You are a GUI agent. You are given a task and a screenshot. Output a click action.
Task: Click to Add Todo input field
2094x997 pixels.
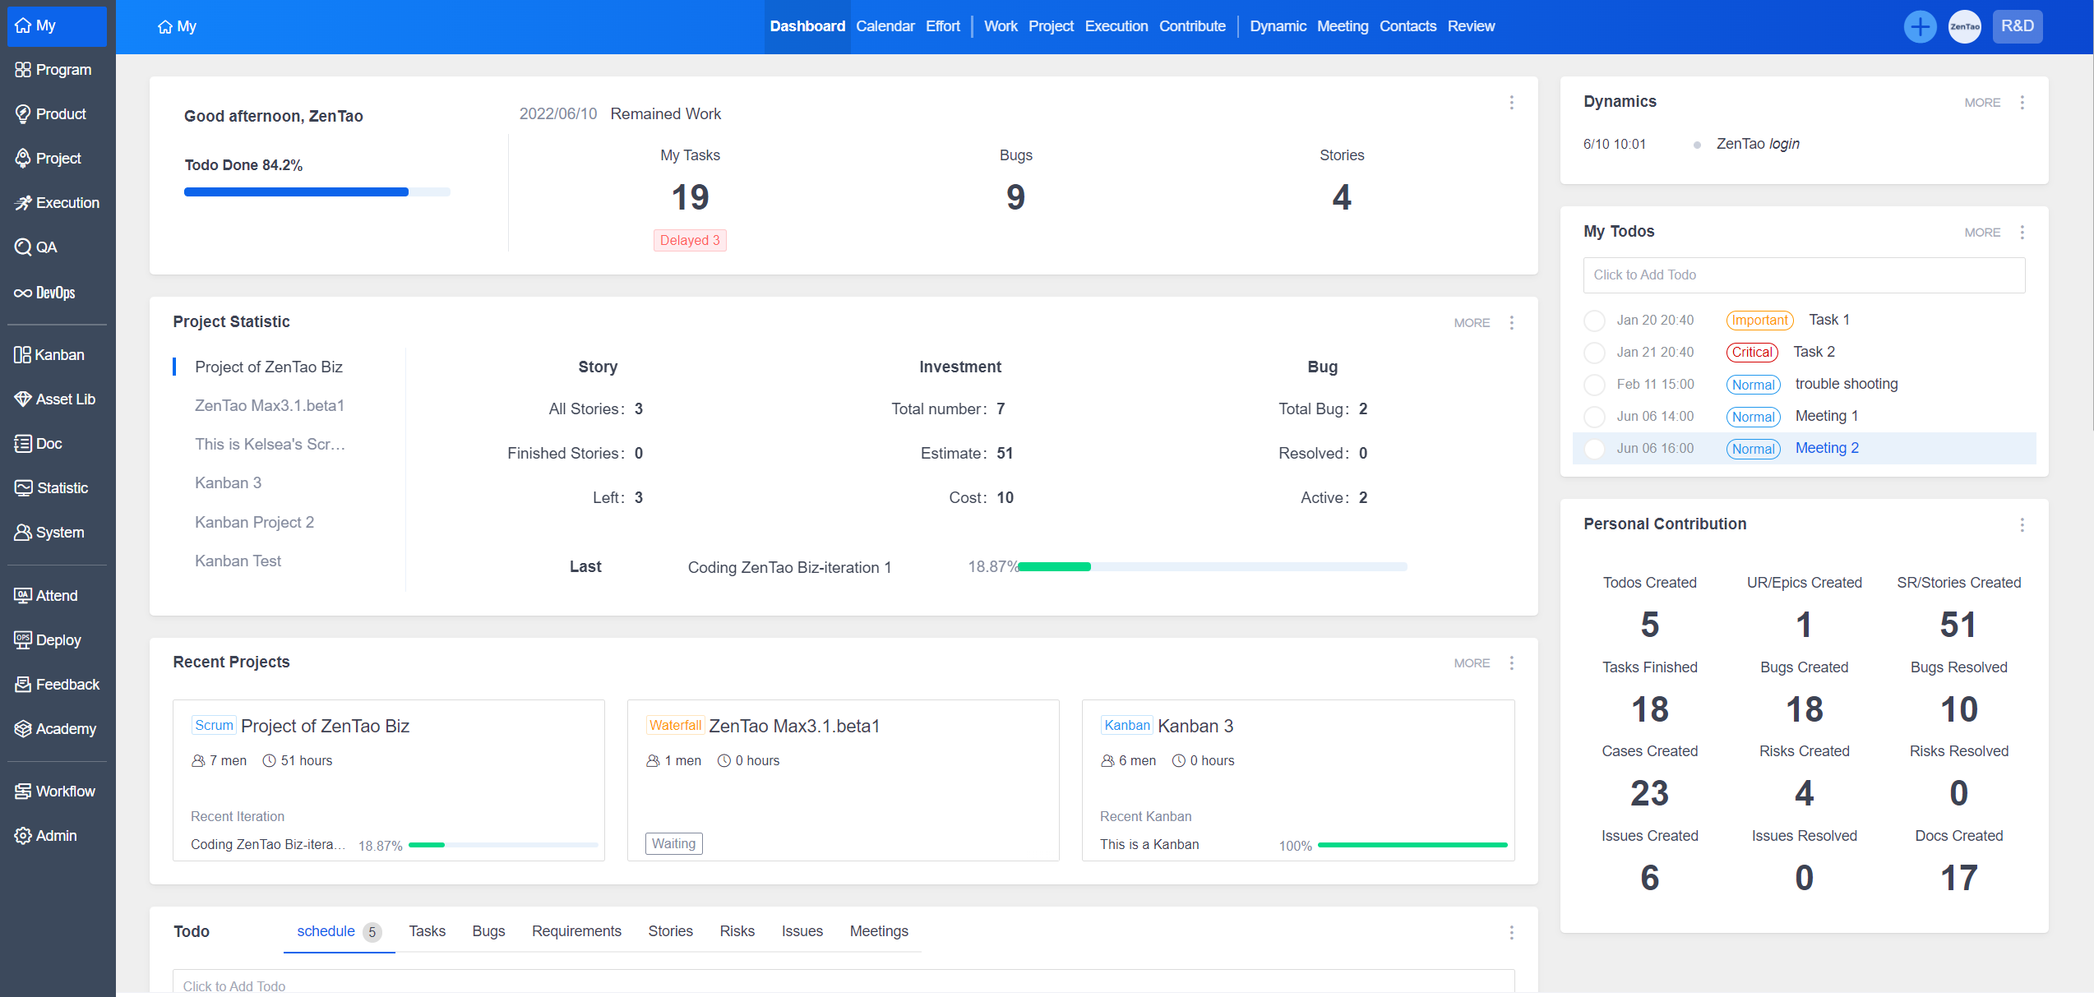click(1808, 275)
